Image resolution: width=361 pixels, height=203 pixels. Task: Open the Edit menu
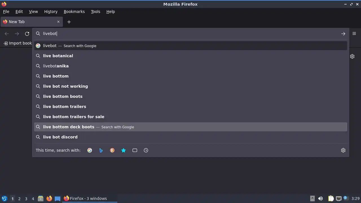pyautogui.click(x=19, y=12)
